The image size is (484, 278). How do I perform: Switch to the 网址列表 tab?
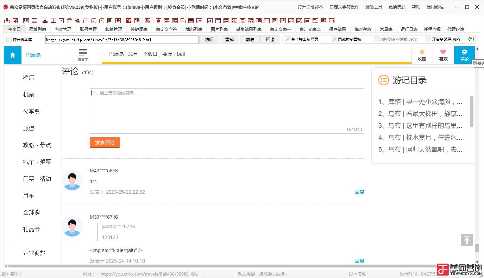pos(38,29)
